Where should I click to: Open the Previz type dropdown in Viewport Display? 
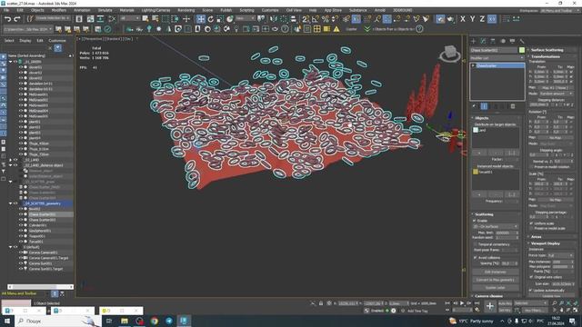click(x=560, y=255)
